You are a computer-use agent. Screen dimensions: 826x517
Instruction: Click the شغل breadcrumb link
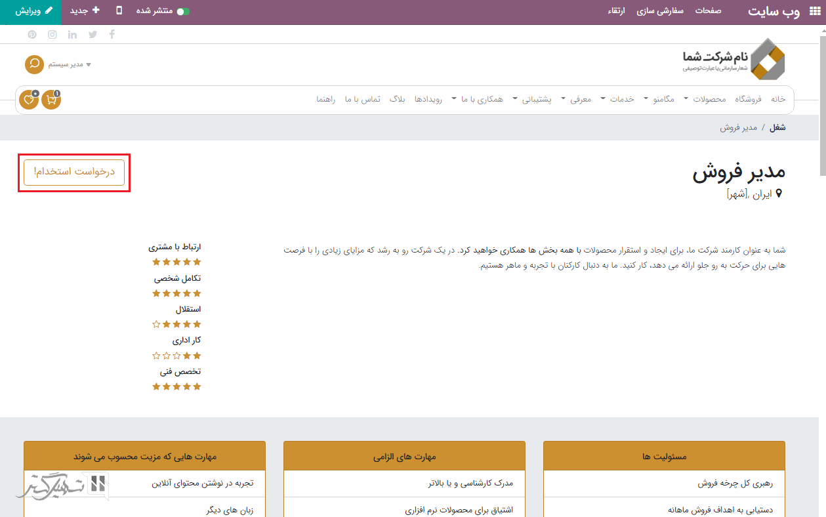click(777, 127)
